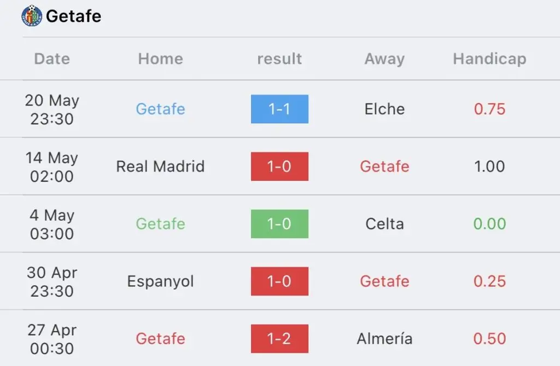Open the green 1-0 result badge
Viewport: 560px width, 366px height.
279,224
